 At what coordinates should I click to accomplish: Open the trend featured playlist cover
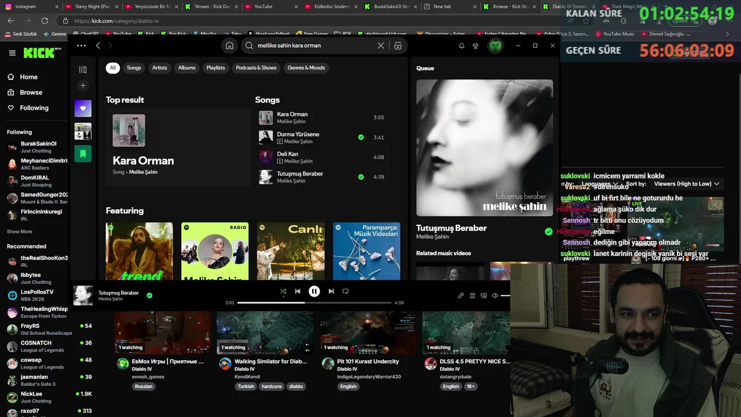(x=139, y=251)
